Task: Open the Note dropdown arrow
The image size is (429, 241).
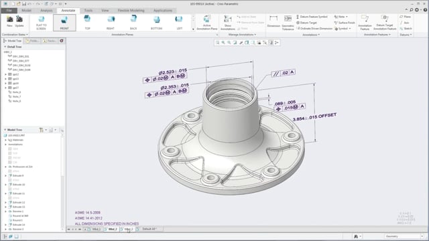Action: pyautogui.click(x=347, y=17)
